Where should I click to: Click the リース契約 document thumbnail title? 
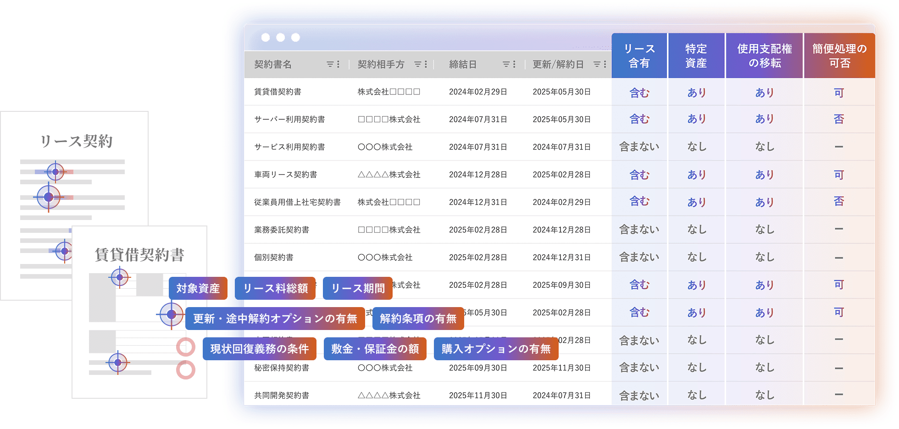click(x=76, y=141)
